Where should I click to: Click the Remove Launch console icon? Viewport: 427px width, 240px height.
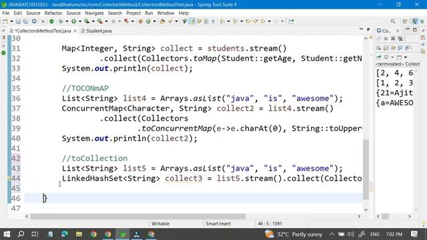tap(393, 39)
